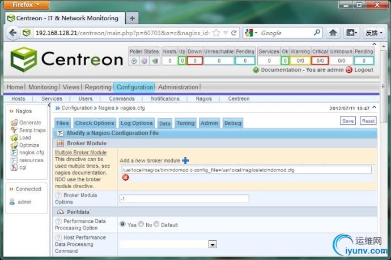Bookmark this page with the star icon

[216, 33]
